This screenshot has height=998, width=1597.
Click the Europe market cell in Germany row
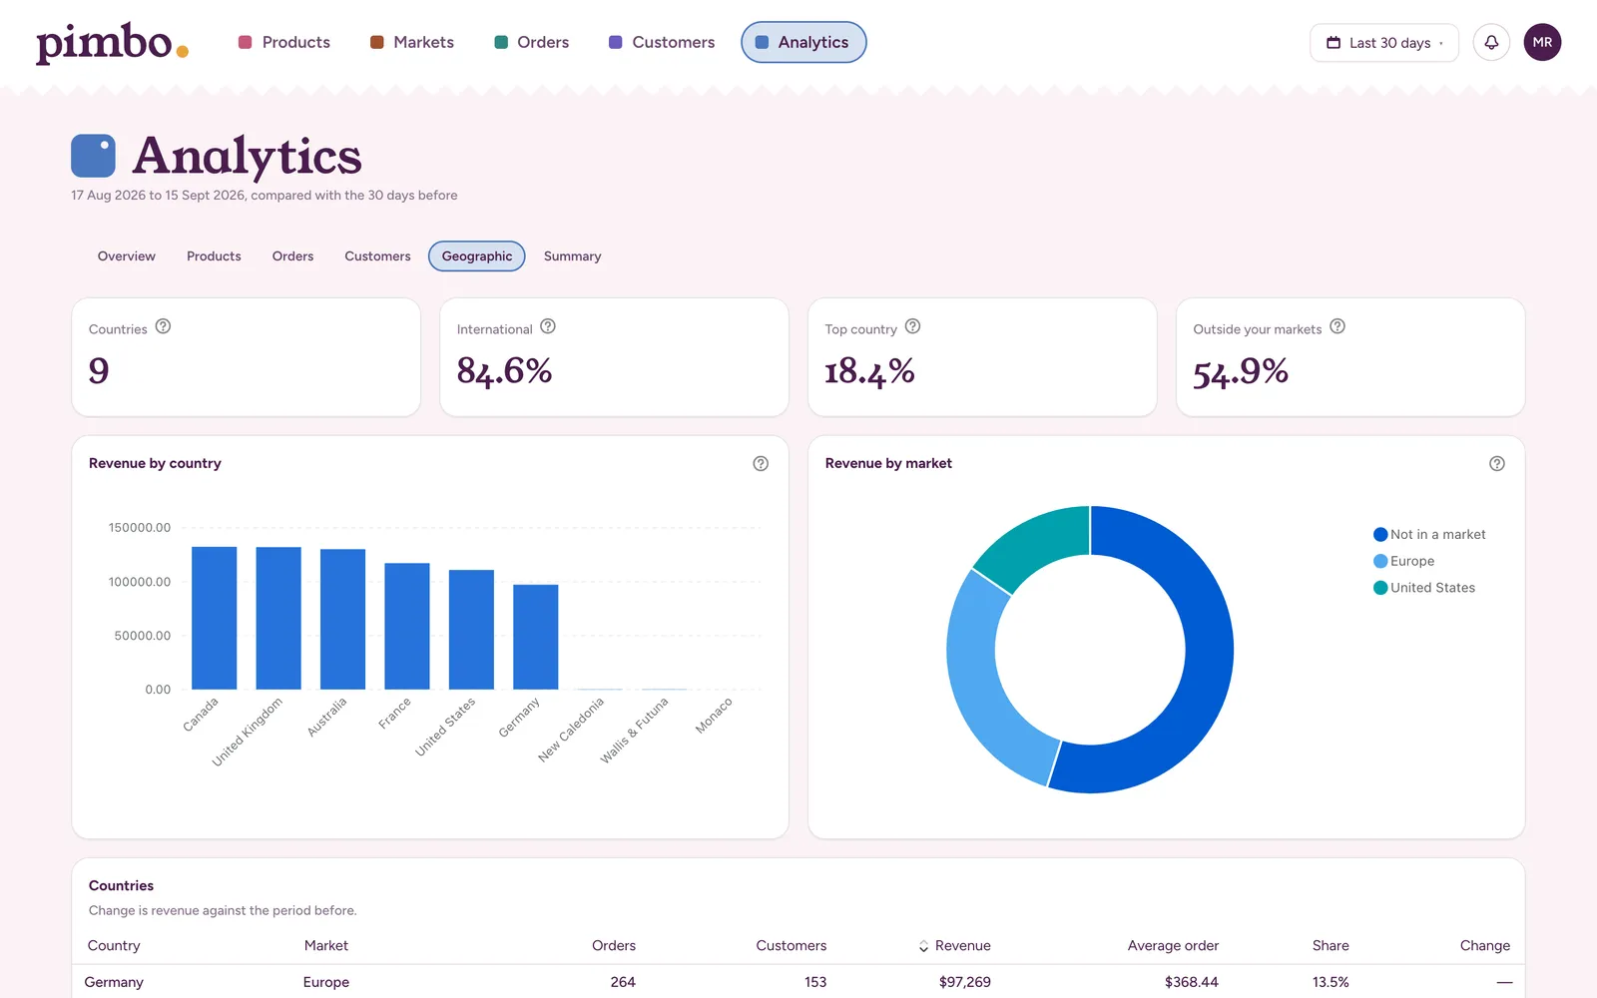326,982
